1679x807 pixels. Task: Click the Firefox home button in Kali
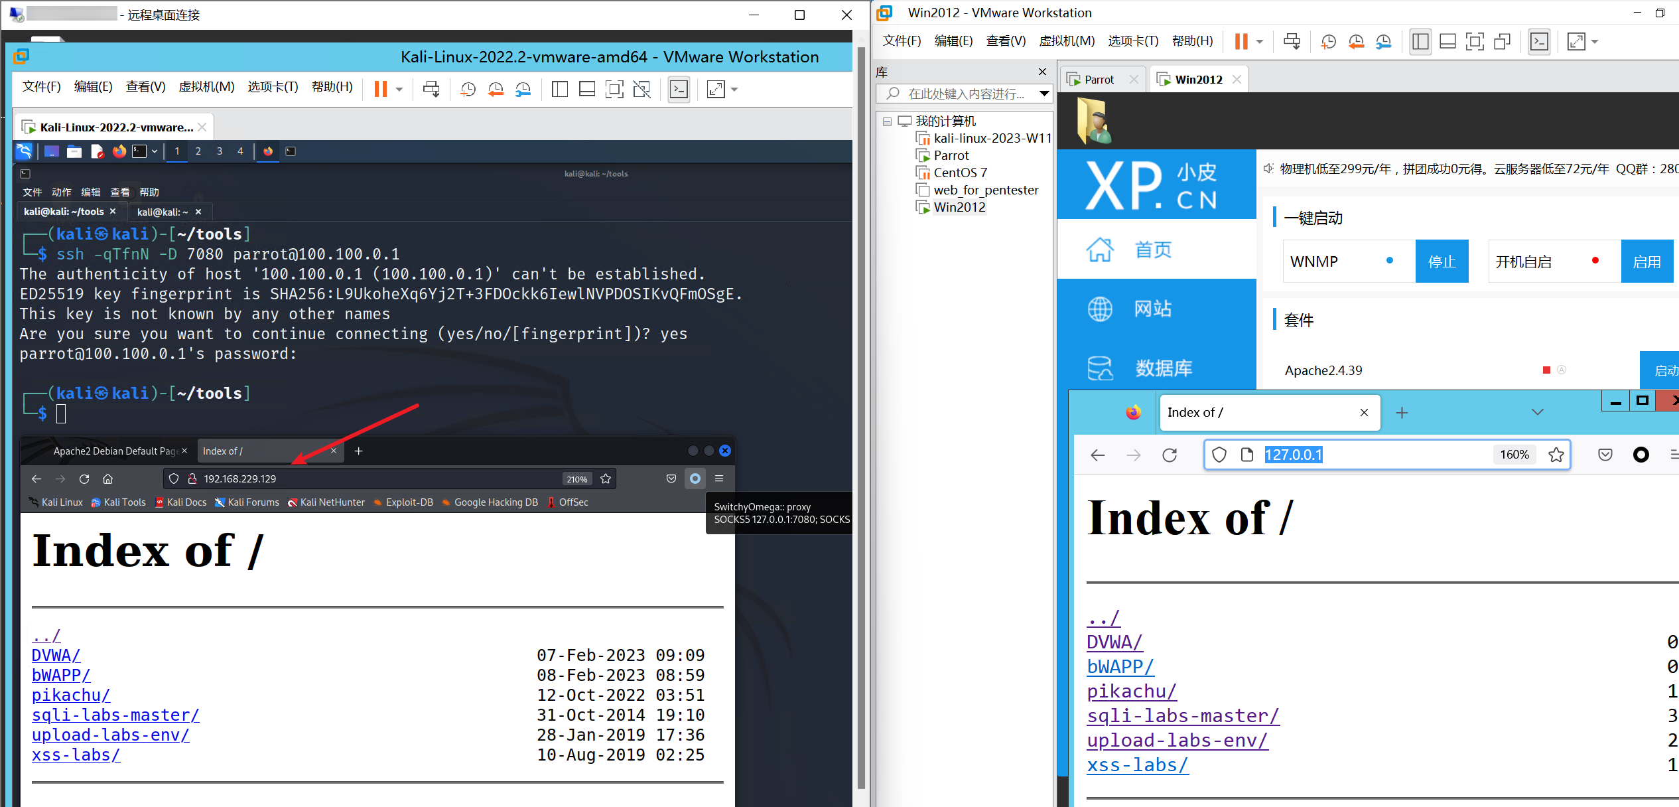(x=107, y=478)
